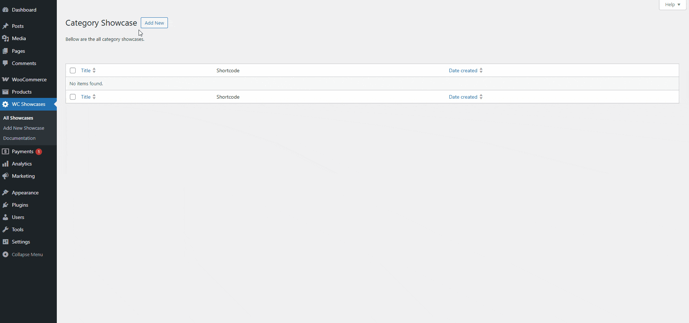Click Title column footer text
The width and height of the screenshot is (689, 323).
[86, 97]
